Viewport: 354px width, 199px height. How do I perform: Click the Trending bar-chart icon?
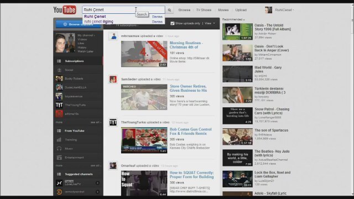click(x=59, y=140)
